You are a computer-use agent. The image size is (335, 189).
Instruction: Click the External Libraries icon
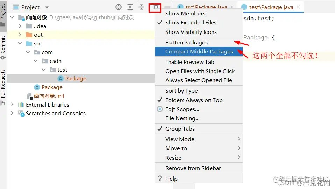[21, 105]
